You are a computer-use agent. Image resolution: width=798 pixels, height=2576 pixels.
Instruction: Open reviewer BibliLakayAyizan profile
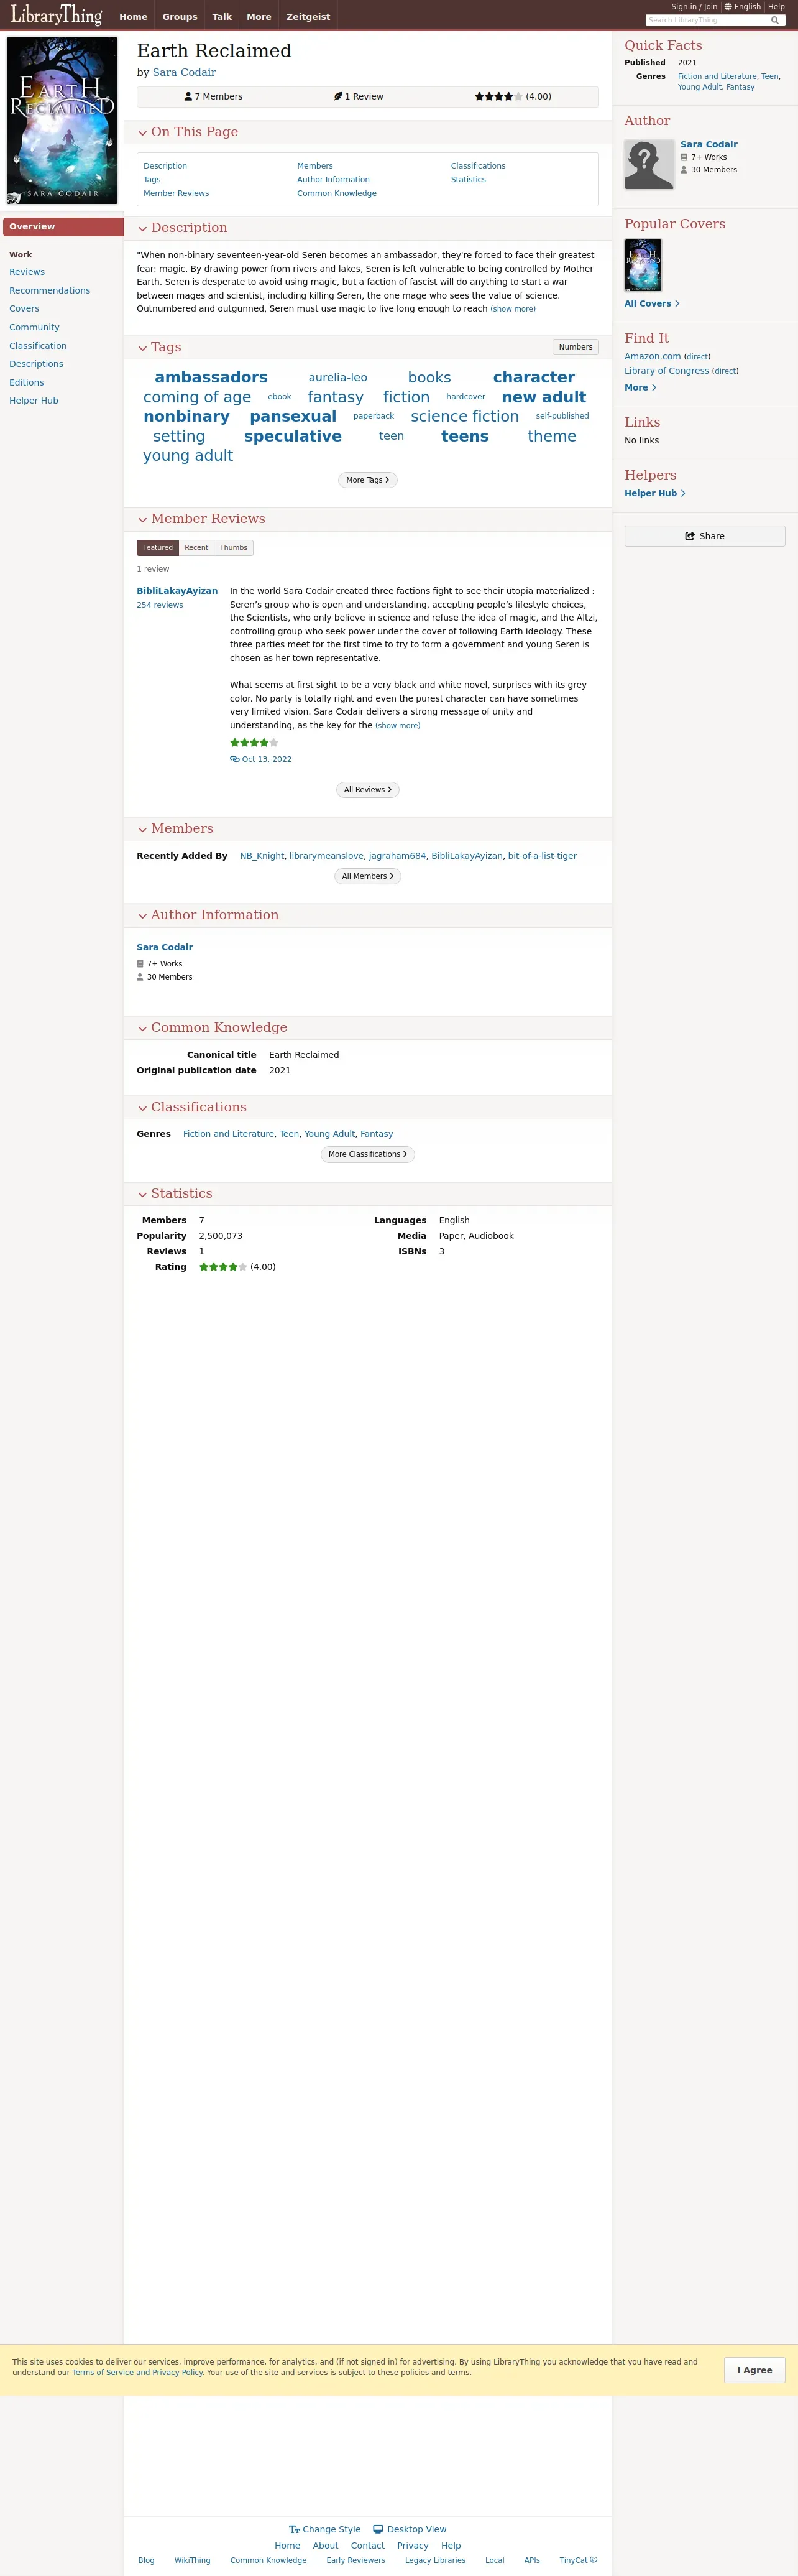pyautogui.click(x=177, y=591)
